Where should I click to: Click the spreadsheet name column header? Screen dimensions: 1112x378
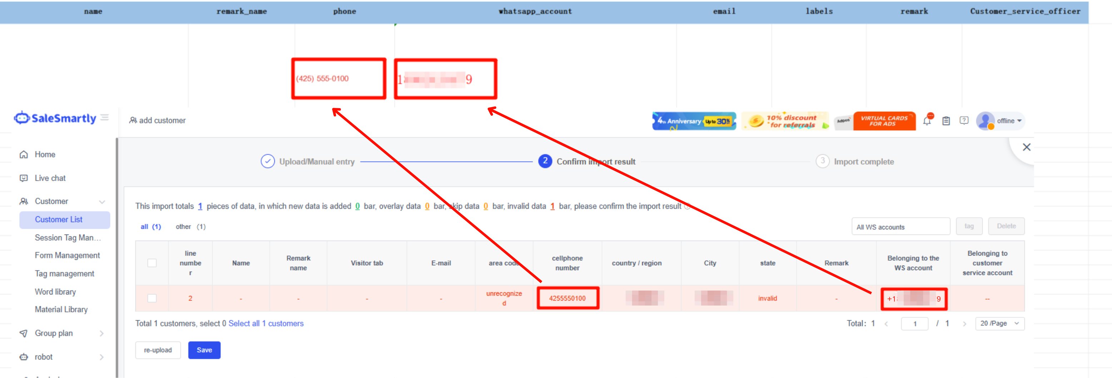[x=93, y=12]
